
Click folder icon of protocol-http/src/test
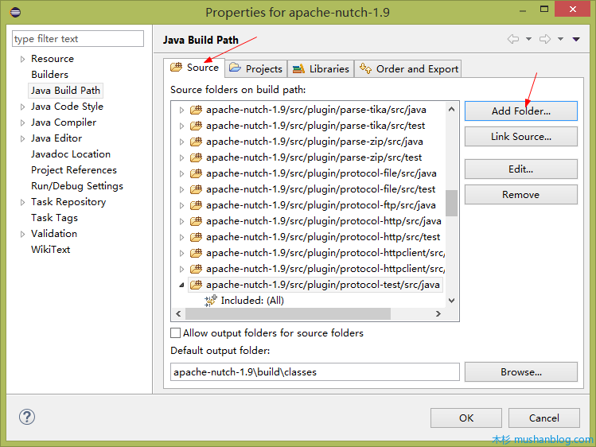(x=196, y=237)
